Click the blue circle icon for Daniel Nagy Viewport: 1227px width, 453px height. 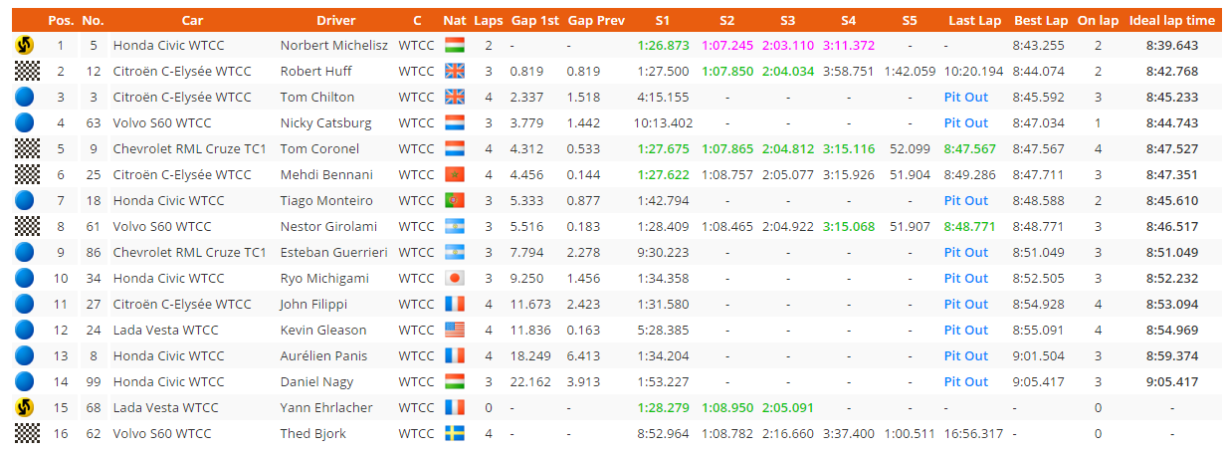click(x=25, y=382)
